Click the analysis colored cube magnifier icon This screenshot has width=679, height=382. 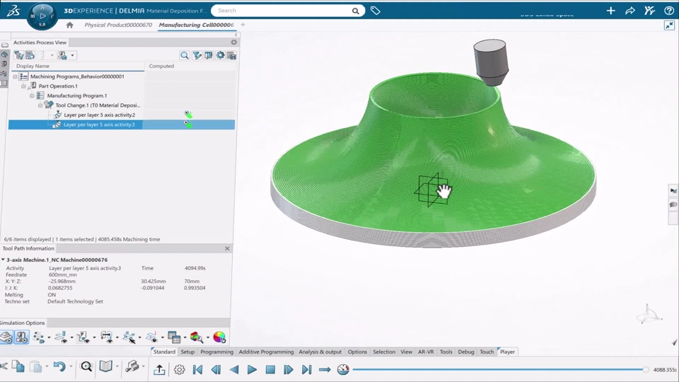pyautogui.click(x=196, y=337)
